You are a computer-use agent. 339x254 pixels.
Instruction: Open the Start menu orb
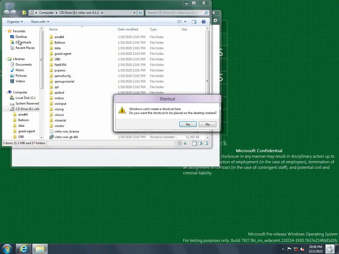(x=7, y=249)
